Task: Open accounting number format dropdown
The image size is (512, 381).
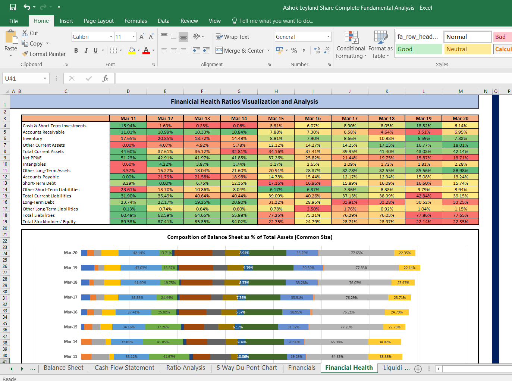Action: [x=286, y=50]
